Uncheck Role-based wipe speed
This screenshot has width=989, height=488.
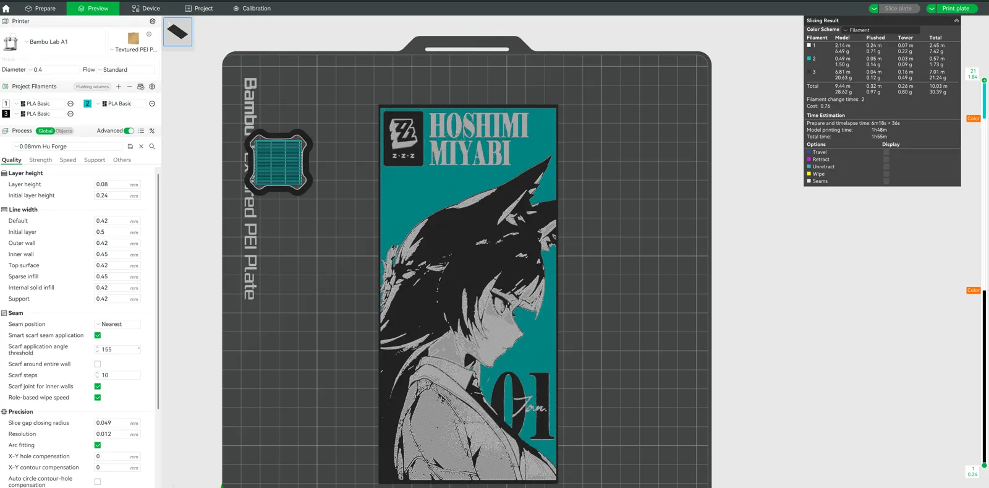tap(98, 398)
